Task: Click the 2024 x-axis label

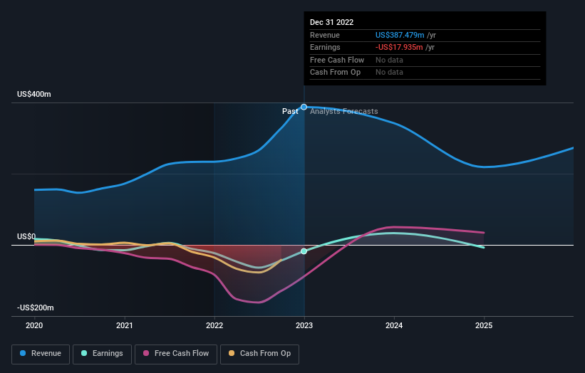Action: coord(394,326)
